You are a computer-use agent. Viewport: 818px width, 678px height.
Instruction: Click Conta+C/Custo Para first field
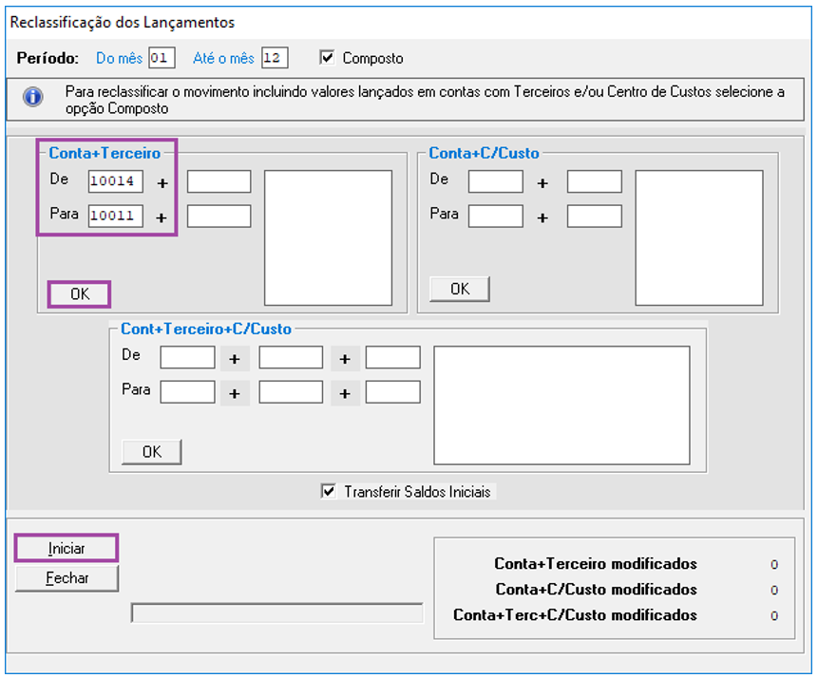click(x=496, y=216)
